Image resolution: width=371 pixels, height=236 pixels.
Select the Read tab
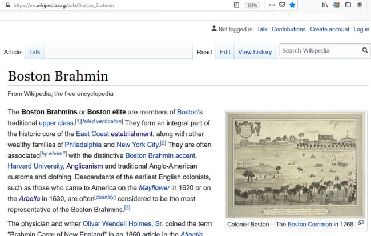(x=204, y=52)
